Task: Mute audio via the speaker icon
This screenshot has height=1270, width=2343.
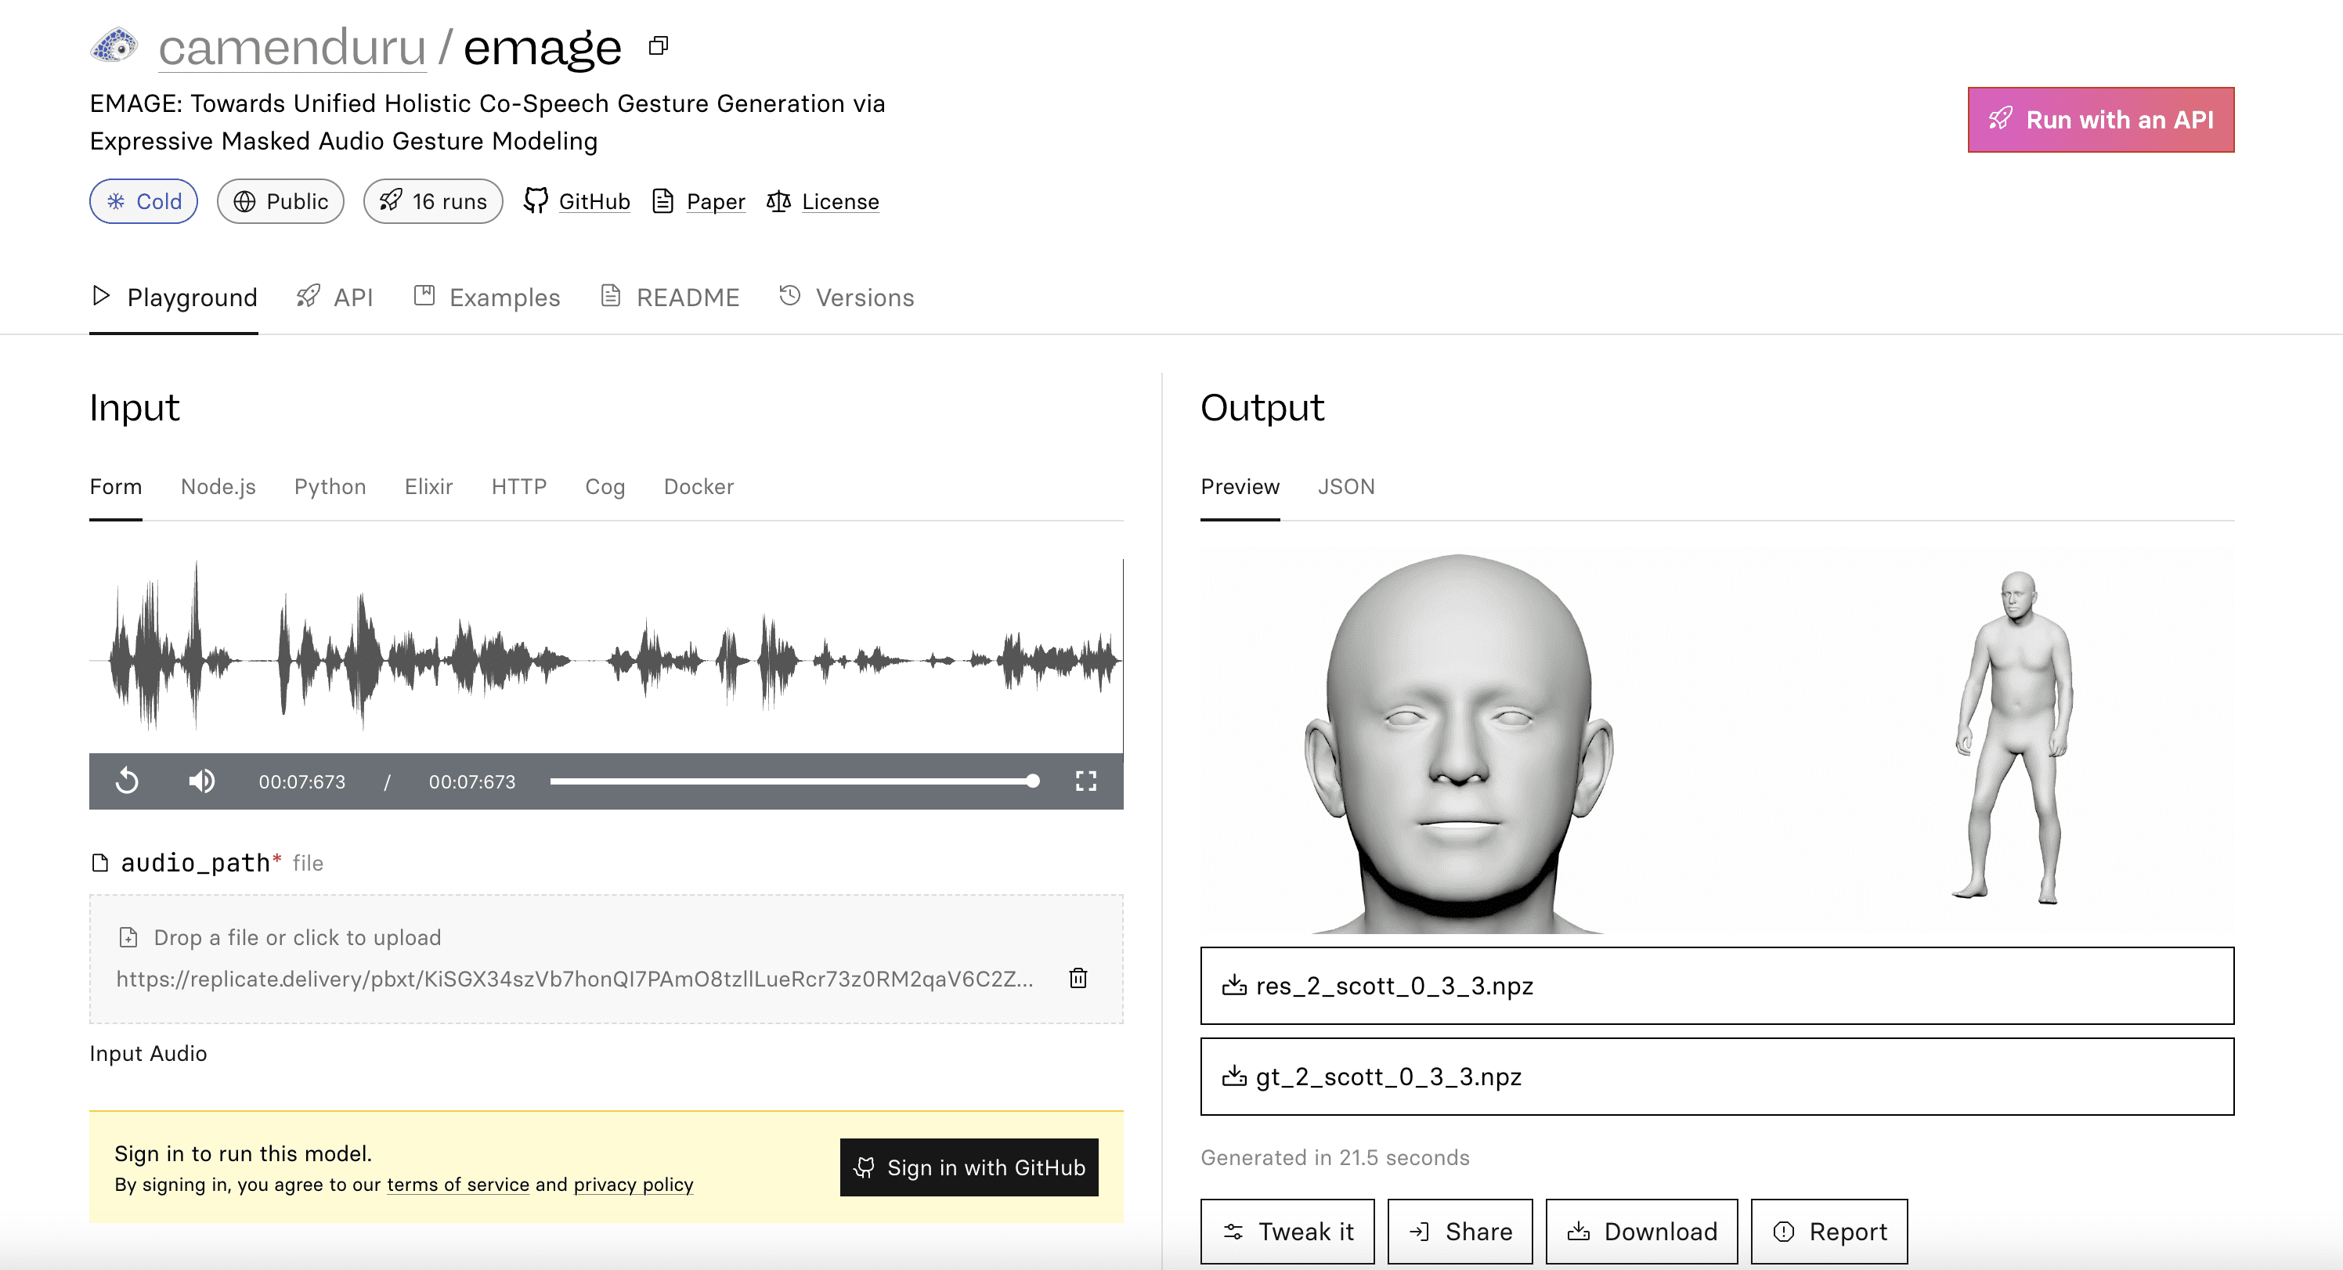Action: pyautogui.click(x=202, y=781)
